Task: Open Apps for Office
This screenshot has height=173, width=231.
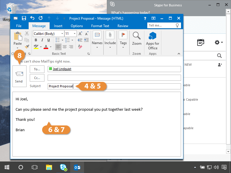Action: (x=152, y=40)
